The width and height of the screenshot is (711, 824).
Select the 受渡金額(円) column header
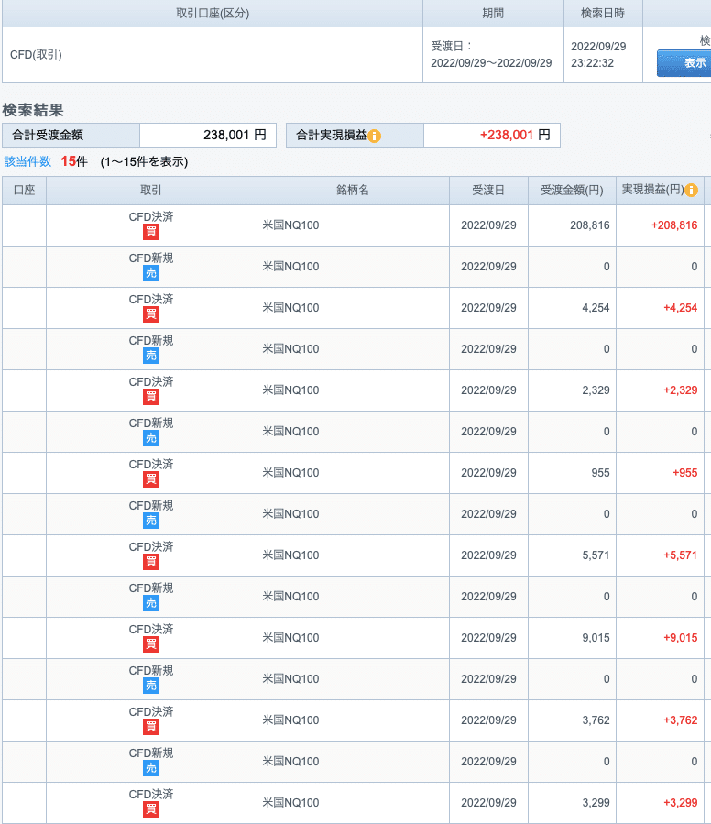click(x=572, y=191)
